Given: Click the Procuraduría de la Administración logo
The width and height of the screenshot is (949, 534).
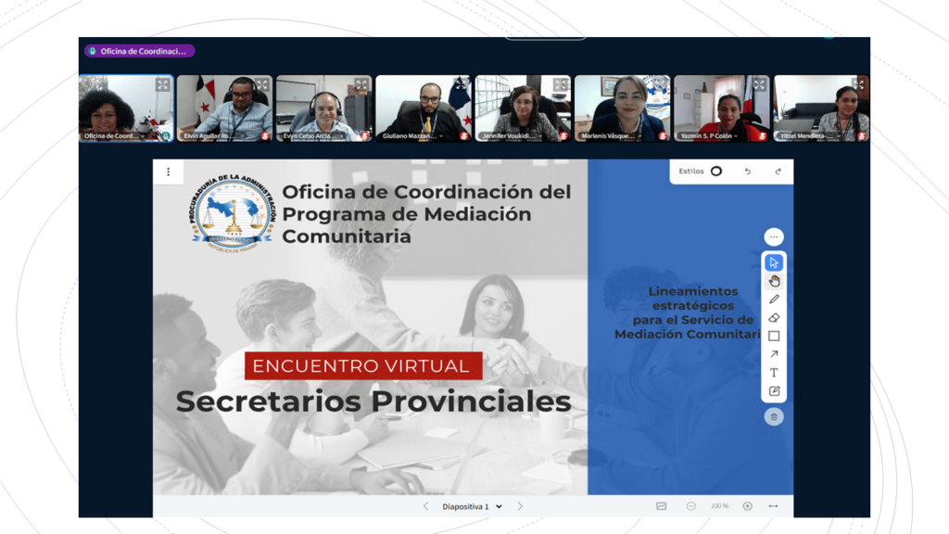Looking at the screenshot, I should [232, 213].
